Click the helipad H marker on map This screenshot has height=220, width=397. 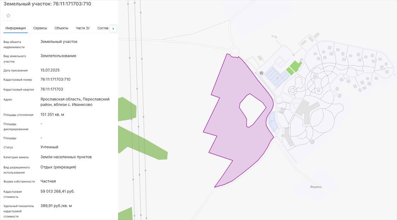261,73
